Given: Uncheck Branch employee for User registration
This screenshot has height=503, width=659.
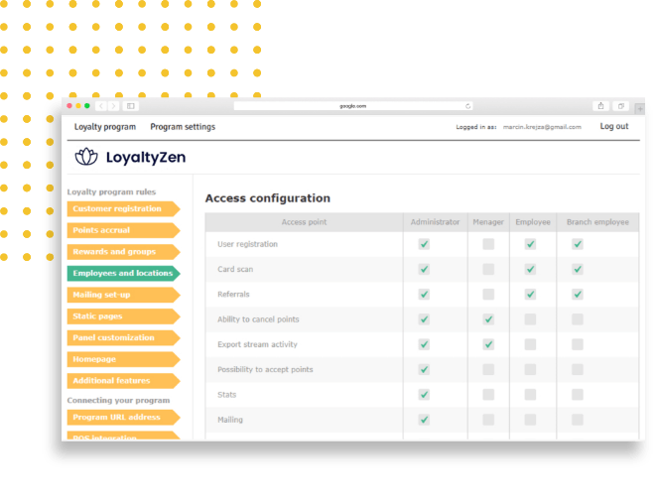Looking at the screenshot, I should [x=578, y=244].
